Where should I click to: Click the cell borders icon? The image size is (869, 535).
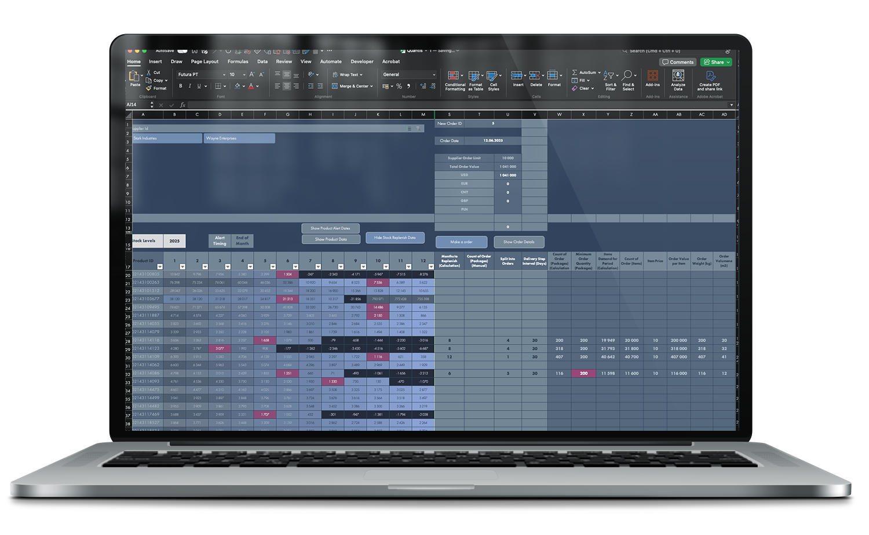coord(218,86)
